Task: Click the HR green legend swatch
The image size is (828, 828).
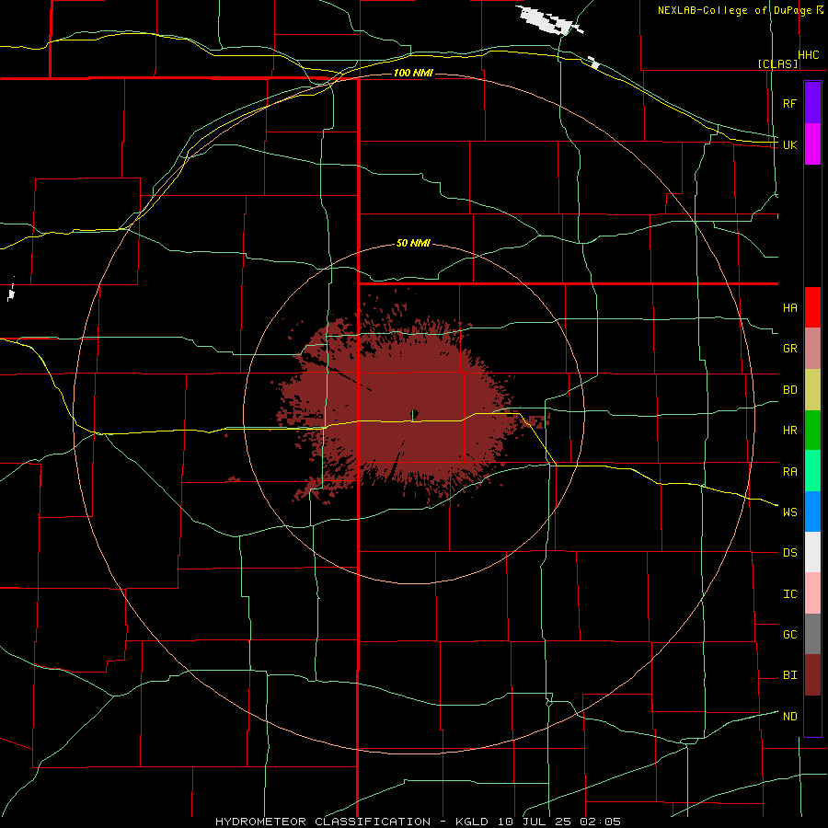Action: coord(812,431)
